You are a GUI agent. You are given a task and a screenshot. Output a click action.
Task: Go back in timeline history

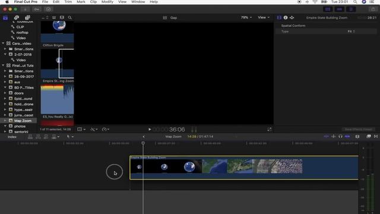[144, 137]
